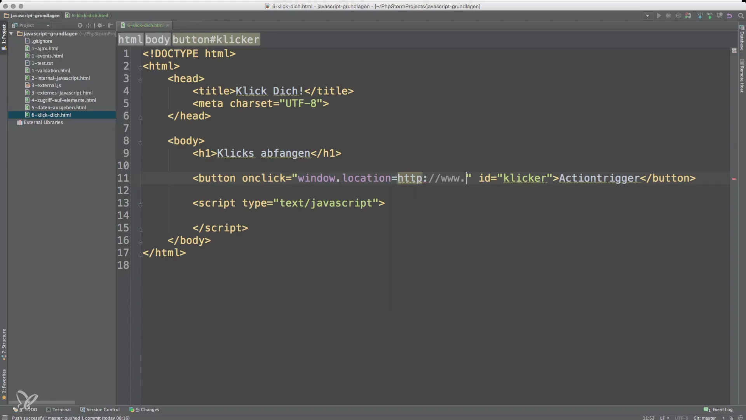Click the body breadcrumb
This screenshot has height=420, width=746.
(158, 39)
